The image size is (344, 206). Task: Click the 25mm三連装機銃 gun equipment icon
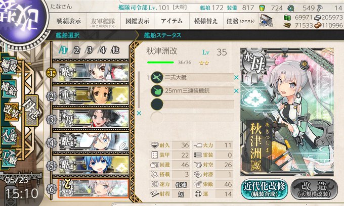(x=157, y=91)
